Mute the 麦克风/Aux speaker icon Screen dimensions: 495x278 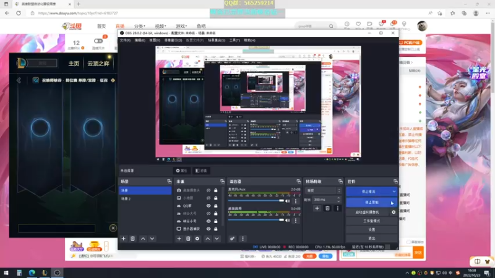(288, 201)
